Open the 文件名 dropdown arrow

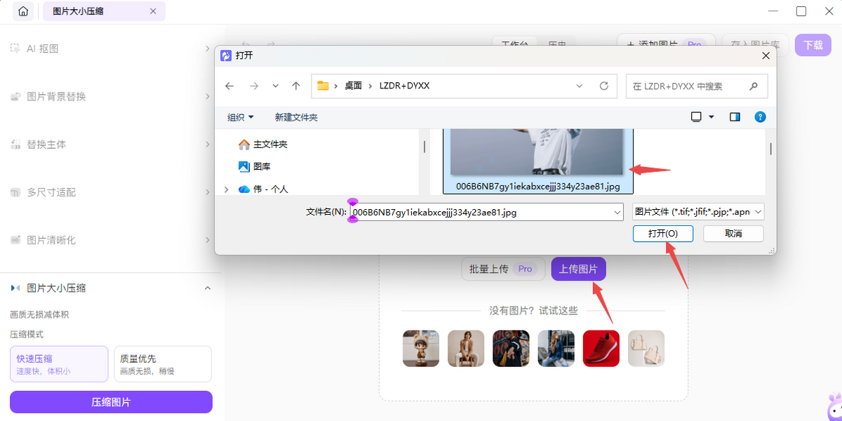[x=617, y=212]
